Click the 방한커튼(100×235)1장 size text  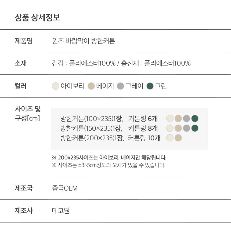(91, 118)
